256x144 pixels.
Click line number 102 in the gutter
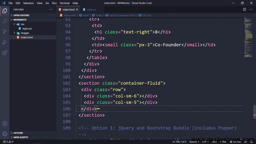click(66, 83)
